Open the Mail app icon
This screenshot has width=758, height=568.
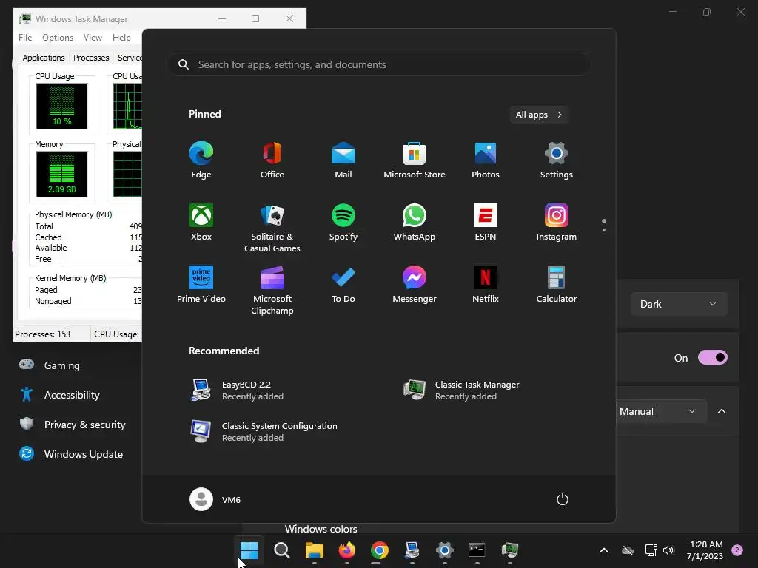coord(343,160)
